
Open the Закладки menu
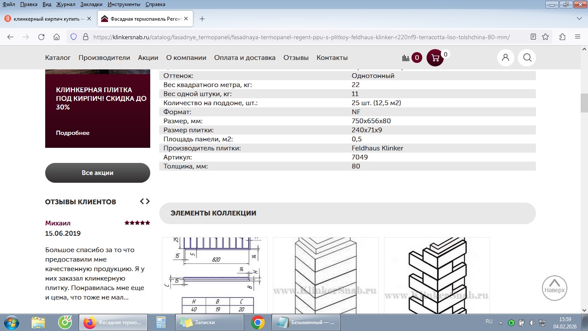pos(92,4)
